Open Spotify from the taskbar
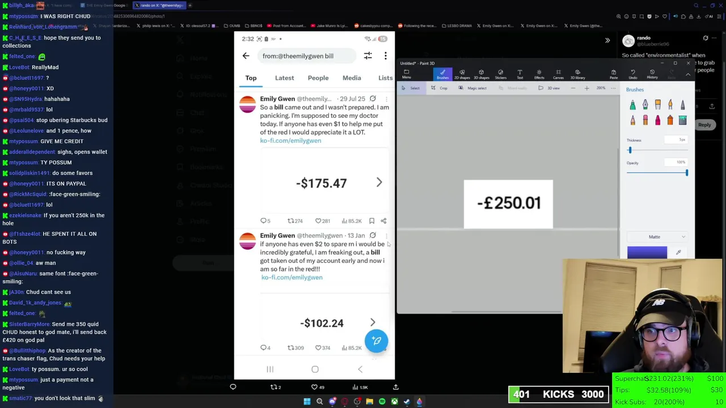 [x=382, y=401]
